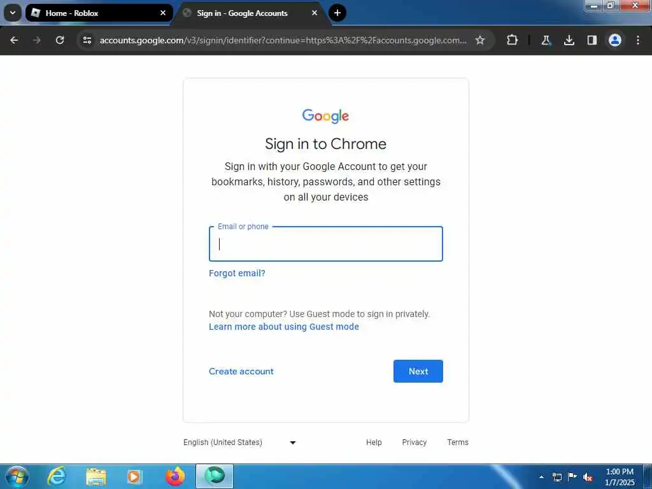Click the Forgot email? link
The image size is (652, 489).
pos(237,273)
